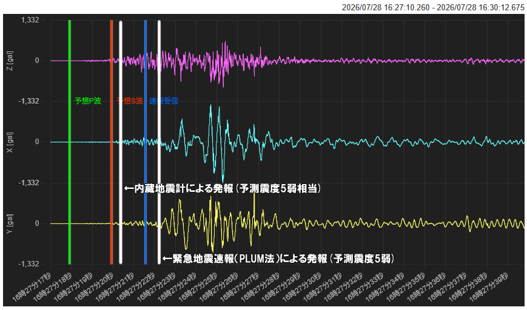Screen dimensions: 527x310
Task: Click the 16時27分21秒 time label
Action: click(115, 286)
